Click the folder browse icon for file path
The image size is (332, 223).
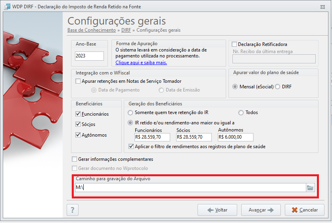pyautogui.click(x=310, y=187)
